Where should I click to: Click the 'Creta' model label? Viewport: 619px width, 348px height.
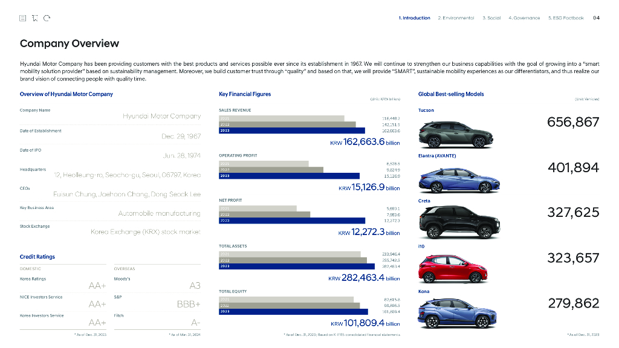424,201
